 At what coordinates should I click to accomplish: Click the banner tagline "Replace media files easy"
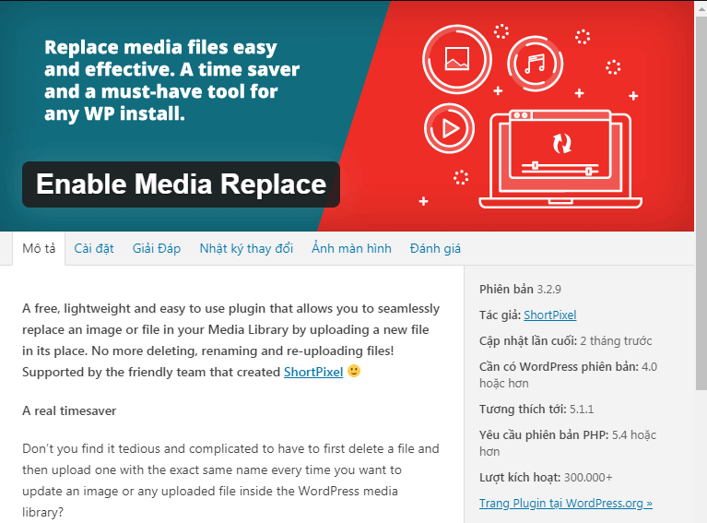click(x=160, y=48)
